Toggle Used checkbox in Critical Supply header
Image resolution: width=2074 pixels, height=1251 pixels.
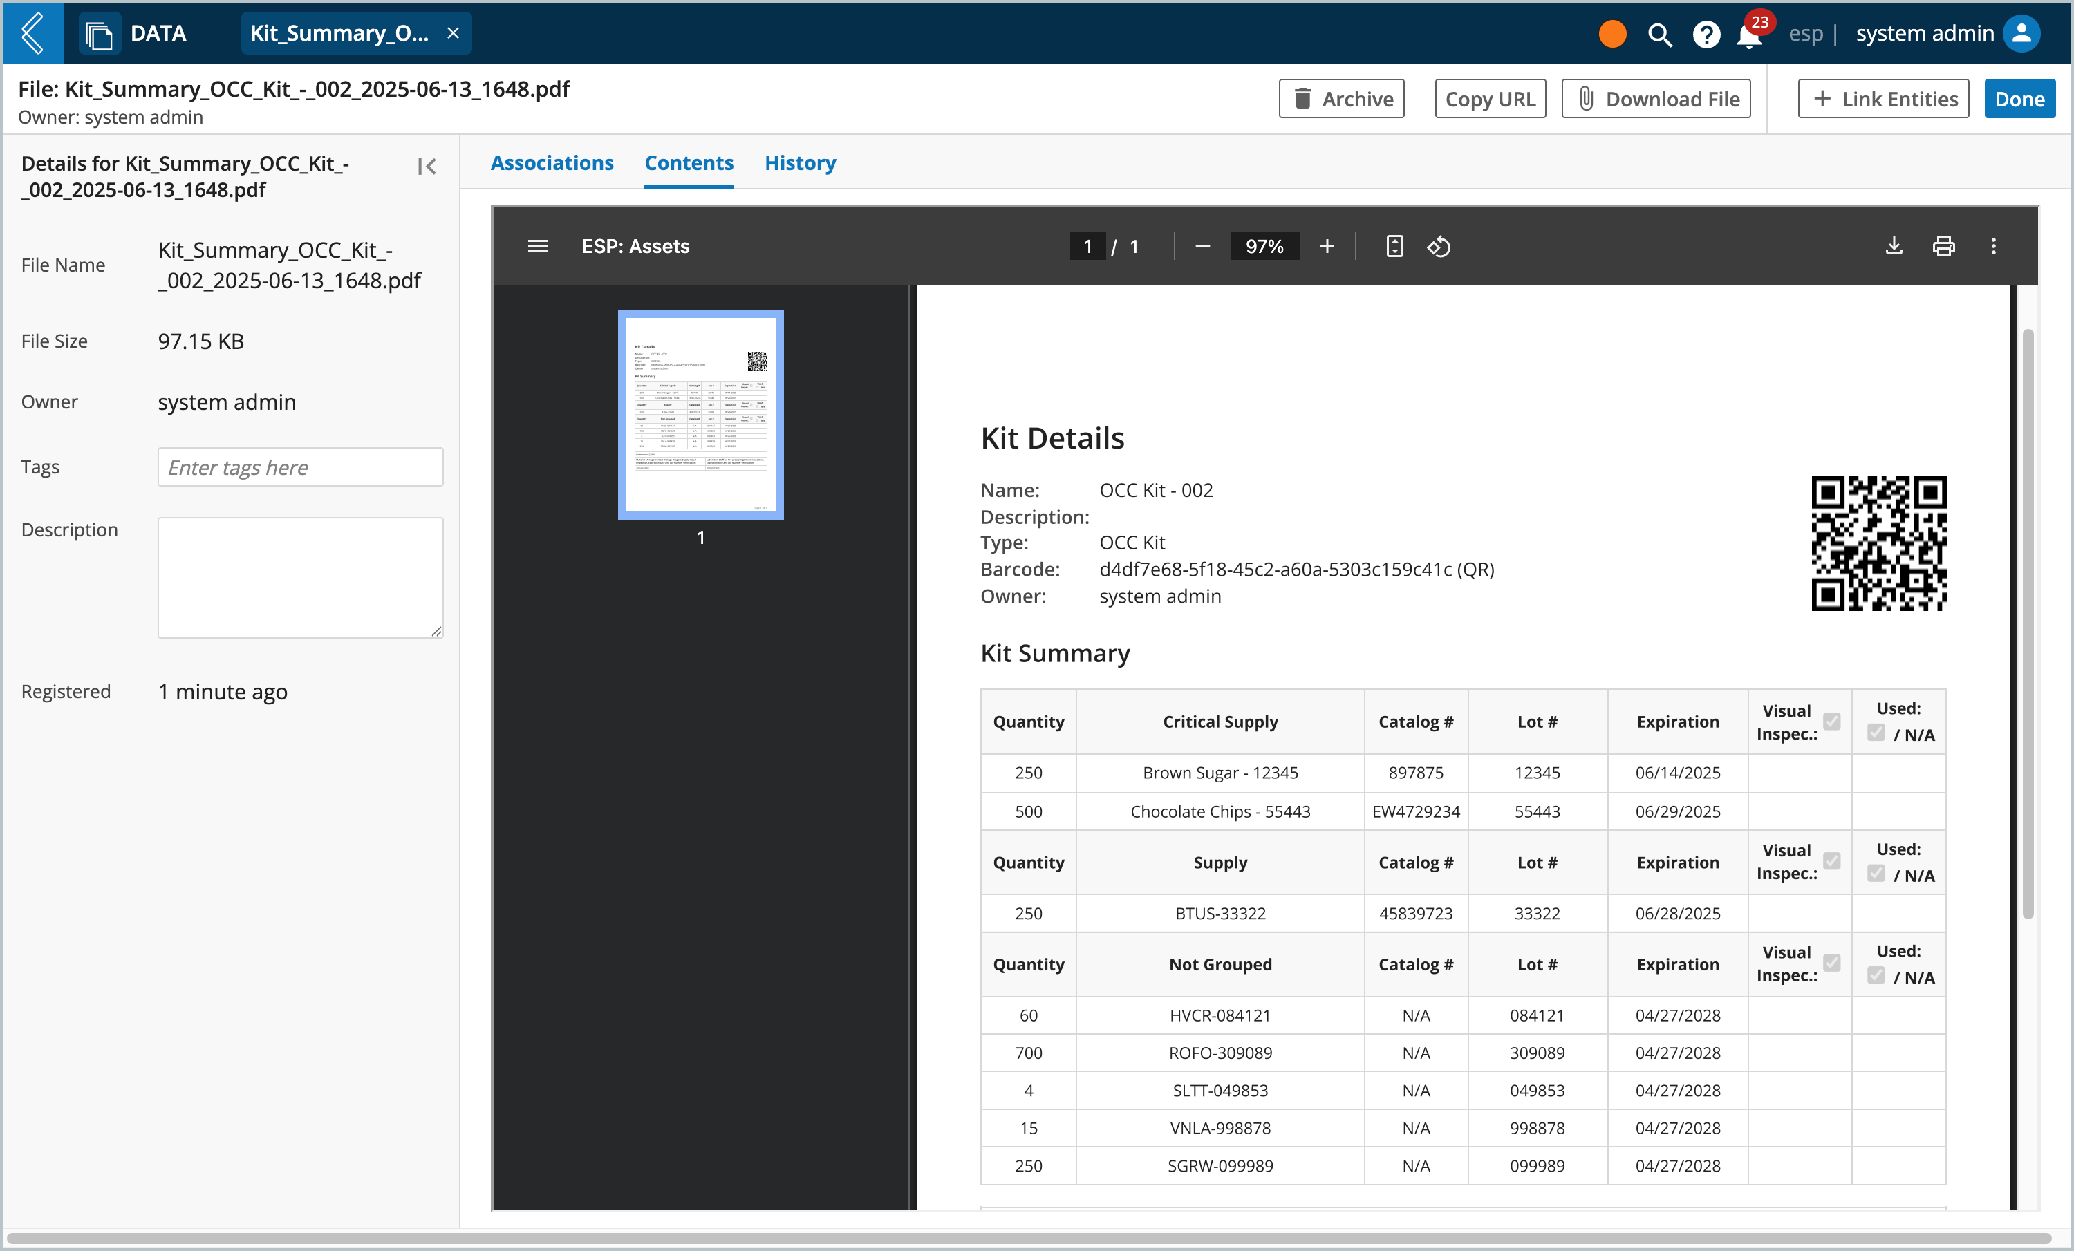[1876, 732]
